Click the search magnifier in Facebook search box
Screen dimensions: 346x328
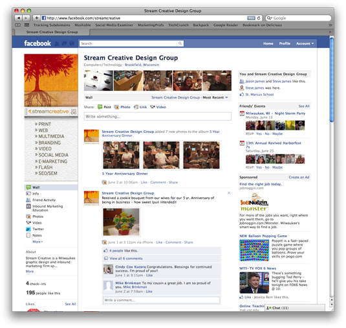[x=180, y=43]
